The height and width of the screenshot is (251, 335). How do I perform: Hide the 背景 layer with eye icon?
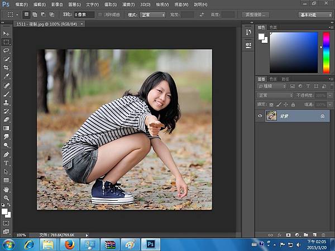coord(260,115)
